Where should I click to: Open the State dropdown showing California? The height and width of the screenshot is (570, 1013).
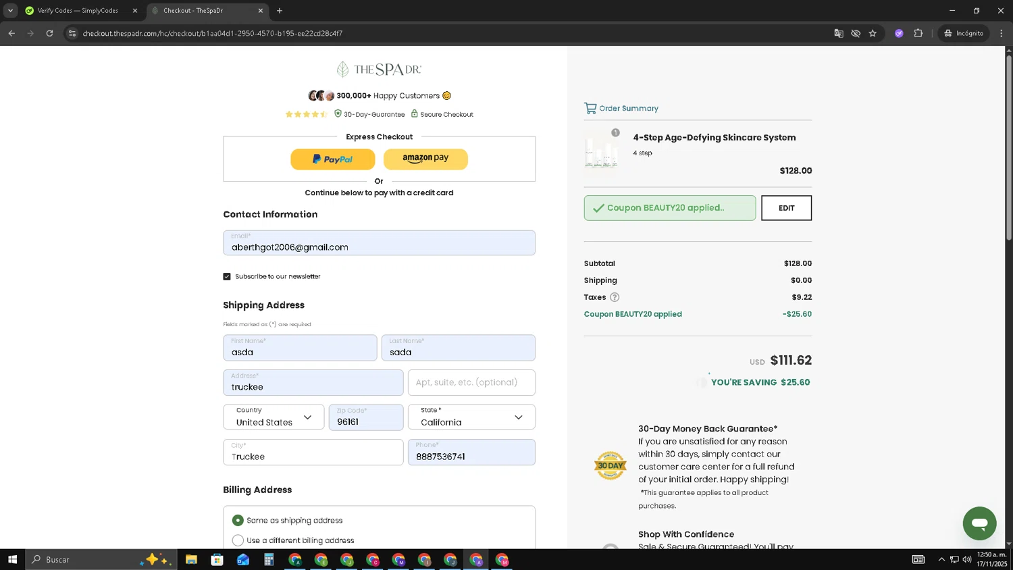coord(471,417)
